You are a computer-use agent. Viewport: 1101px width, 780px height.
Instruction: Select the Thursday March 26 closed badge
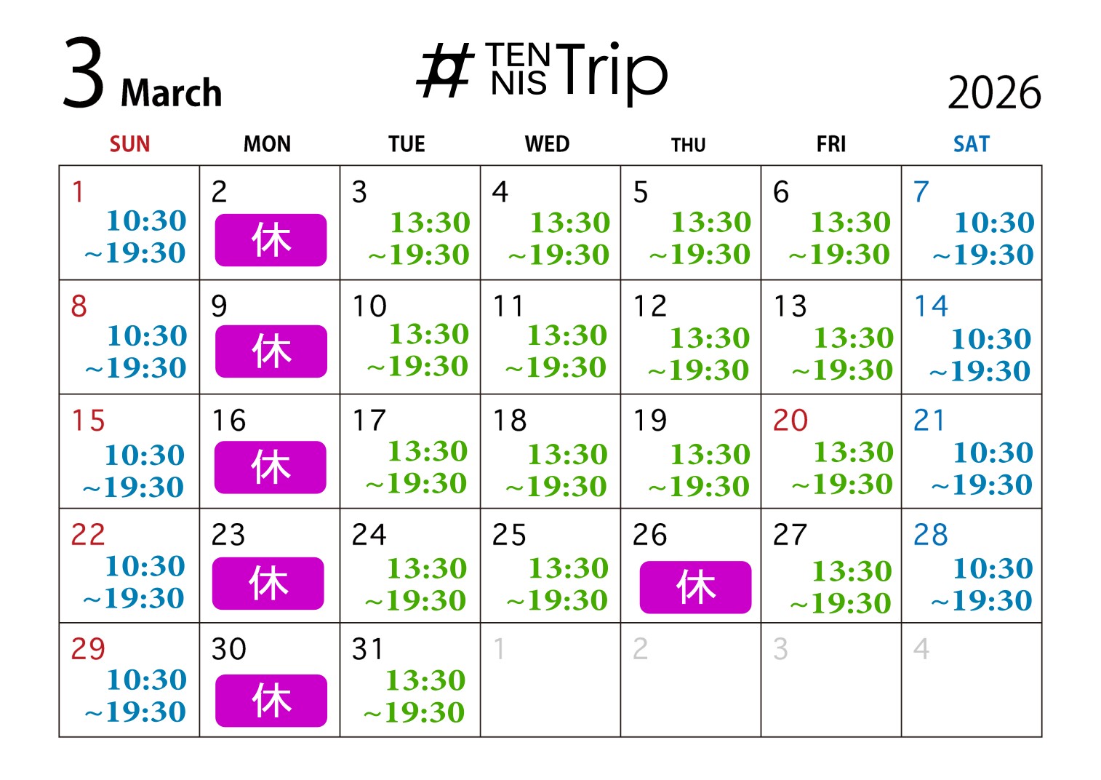pyautogui.click(x=695, y=587)
